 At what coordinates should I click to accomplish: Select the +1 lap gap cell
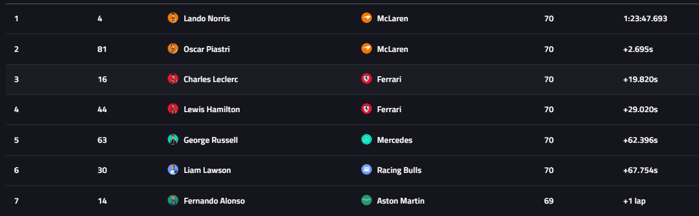635,201
